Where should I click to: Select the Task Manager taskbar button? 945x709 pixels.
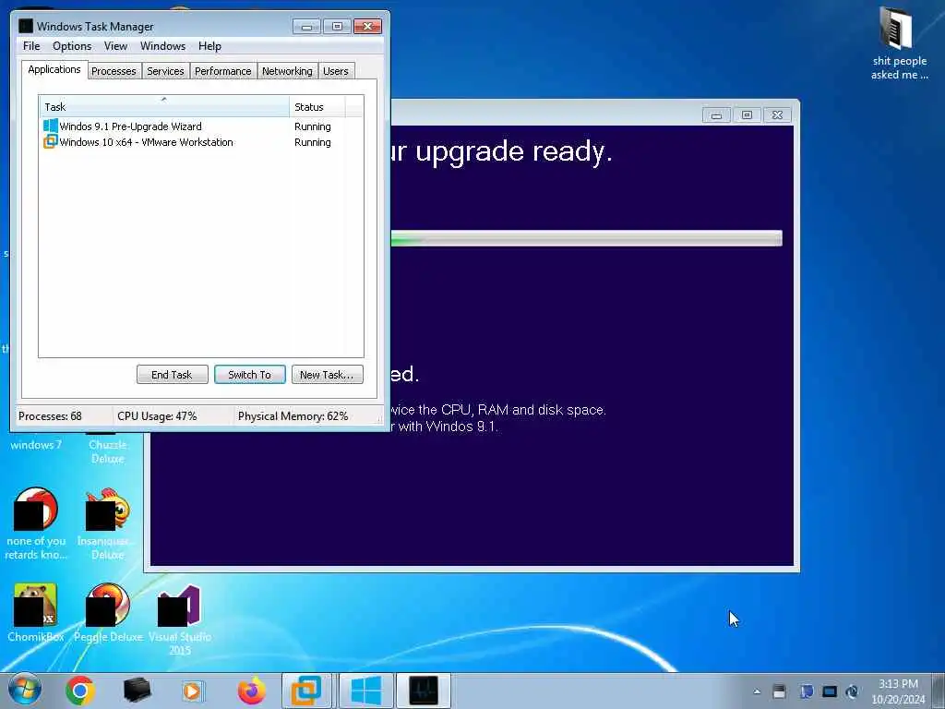423,691
